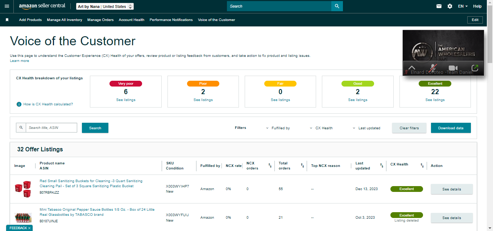Click the green share-screen icon in overlay
The height and width of the screenshot is (231, 493).
[475, 68]
